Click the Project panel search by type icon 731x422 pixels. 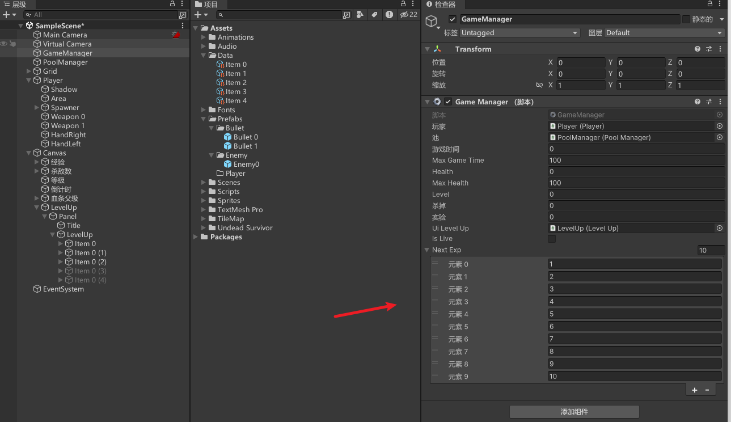(360, 15)
